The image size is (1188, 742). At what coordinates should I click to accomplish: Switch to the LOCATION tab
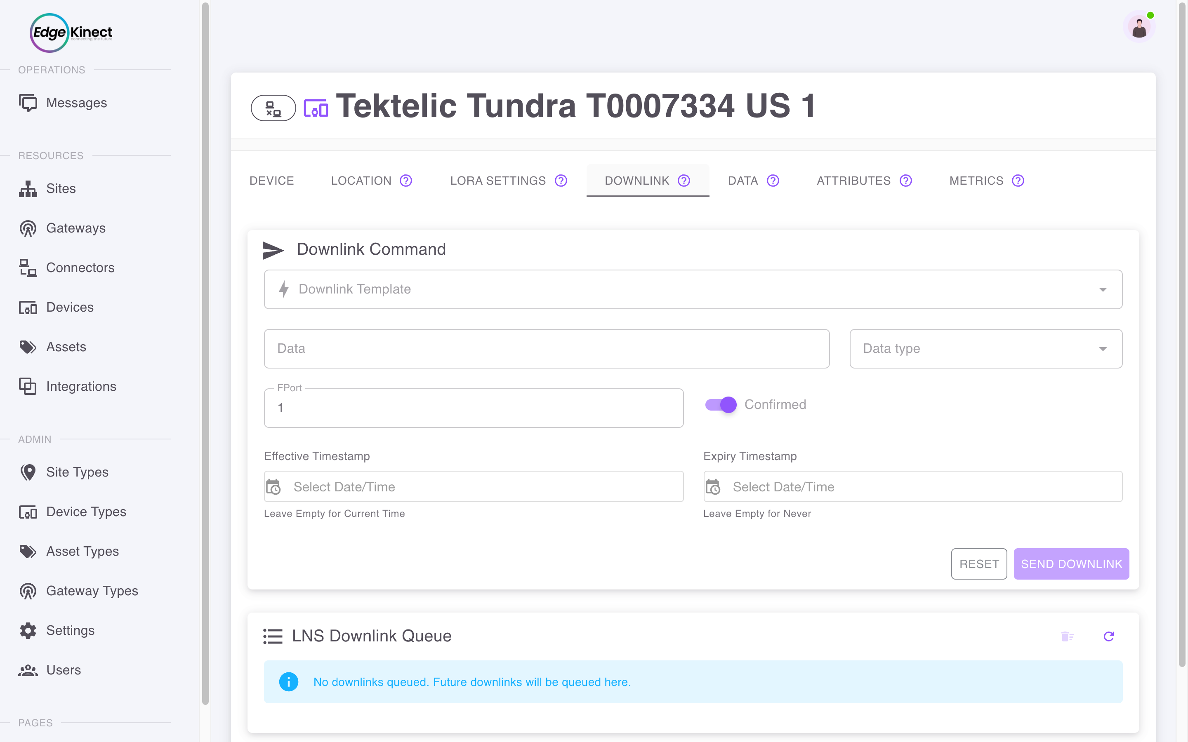click(372, 181)
